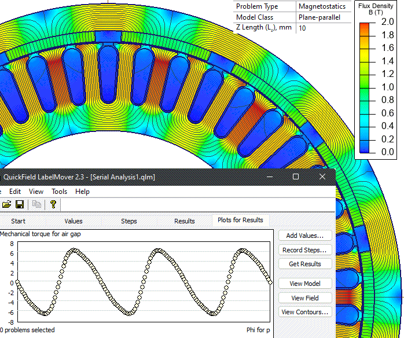Screen dimensions: 404x338
Task: Click the green 1.0 level on the color bar
Action: (364, 87)
